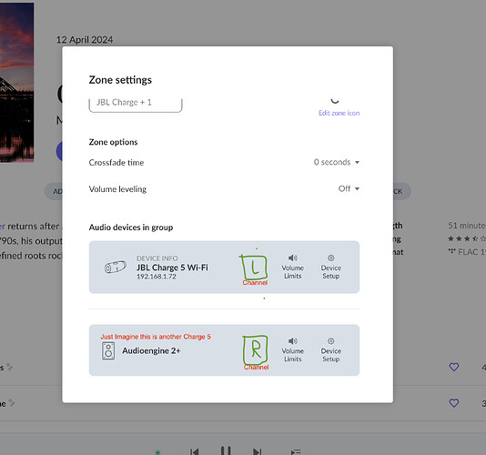Skip to the next track
This screenshot has height=455, width=486.
click(x=258, y=451)
